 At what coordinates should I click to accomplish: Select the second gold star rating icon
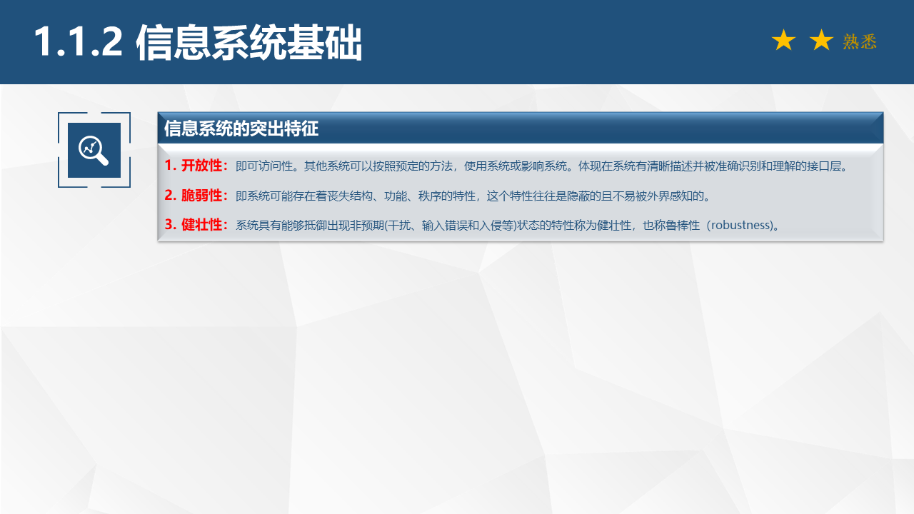click(820, 41)
